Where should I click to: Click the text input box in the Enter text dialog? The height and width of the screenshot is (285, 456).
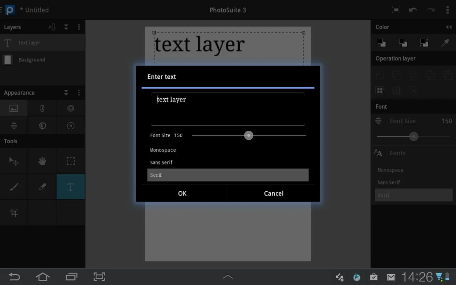pos(228,109)
